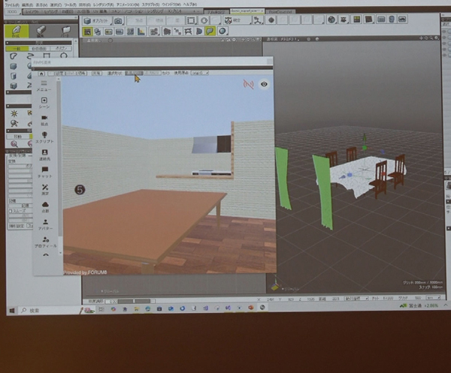The width and height of the screenshot is (451, 373).
Task: Open the オブジェクト mode dropdown in the control bar
Action: click(x=96, y=21)
